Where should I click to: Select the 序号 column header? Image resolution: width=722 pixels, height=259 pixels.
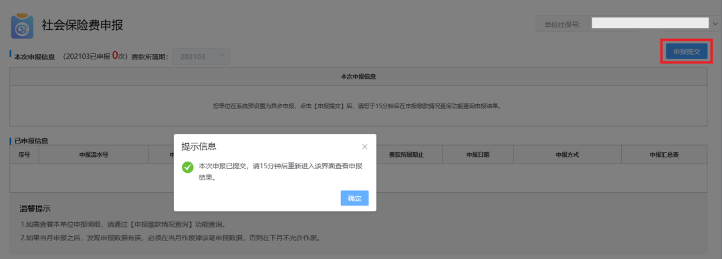click(25, 155)
